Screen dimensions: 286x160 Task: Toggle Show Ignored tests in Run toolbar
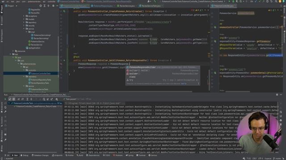(x=14, y=99)
